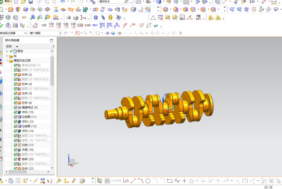This screenshot has height=189, width=282.
Task: Click the yellow tire tool icon
Action: coord(110,18)
